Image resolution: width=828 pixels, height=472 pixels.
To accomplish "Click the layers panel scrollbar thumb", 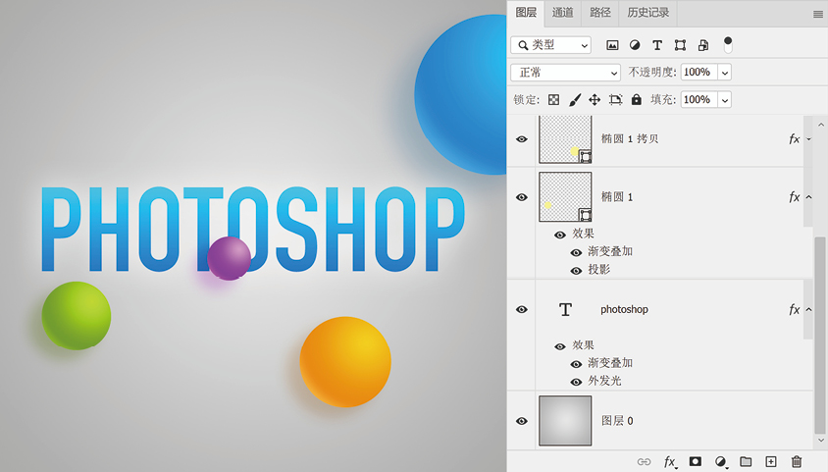I will [x=819, y=336].
